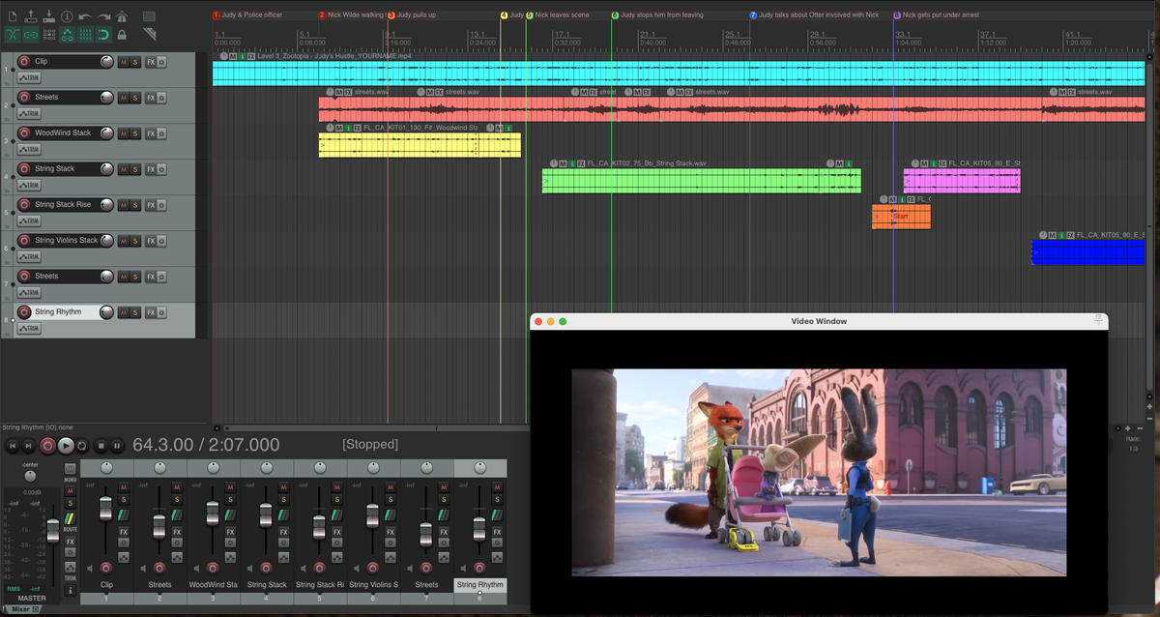Click marker 1 Judy & Police officer
Viewport: 1160px width, 617px height.
tap(249, 15)
